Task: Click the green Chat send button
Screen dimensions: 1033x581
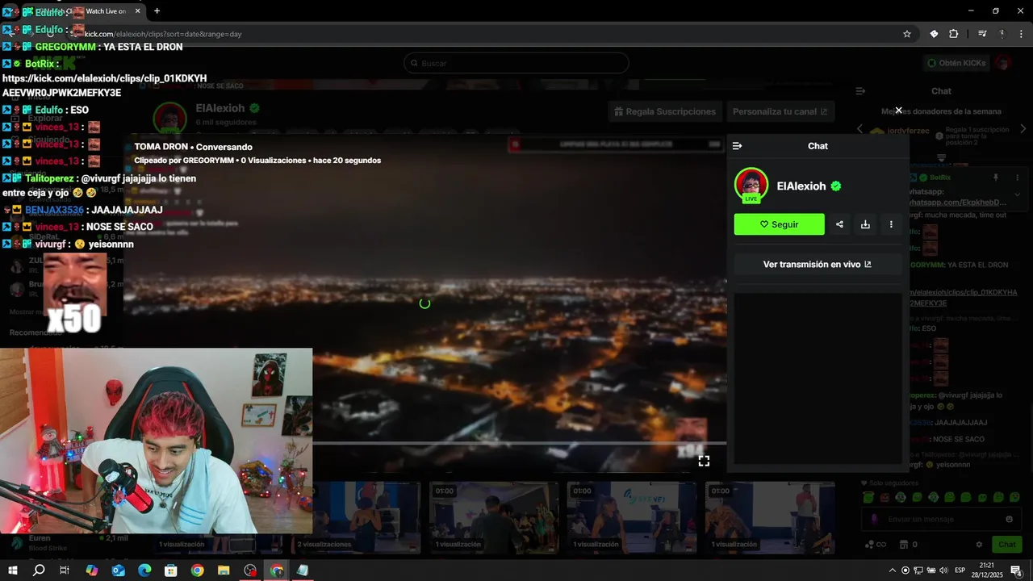Action: [1006, 545]
